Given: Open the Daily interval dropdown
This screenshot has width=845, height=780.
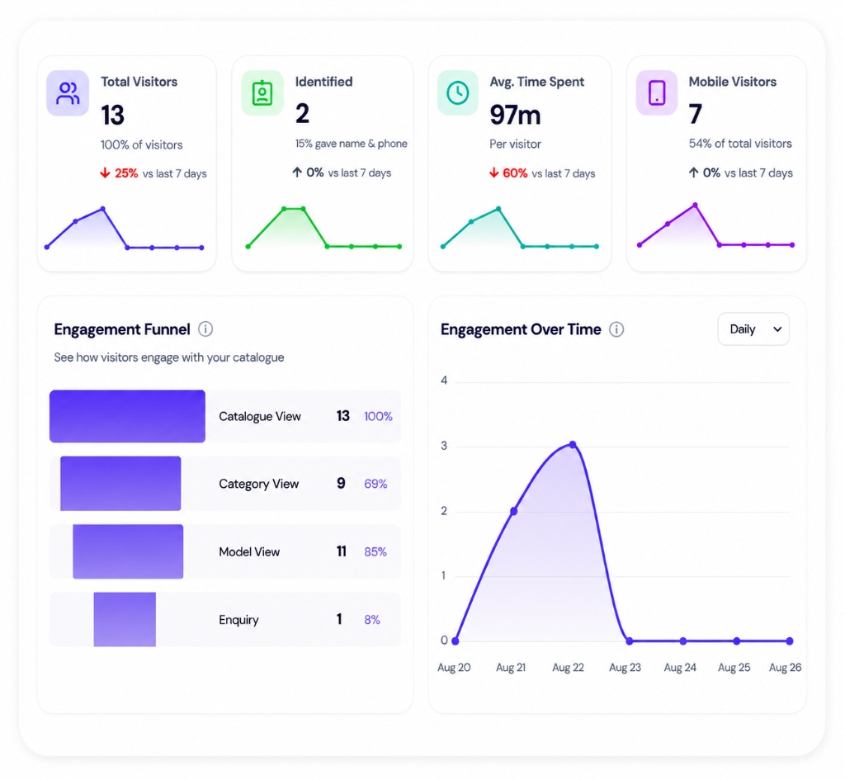Looking at the screenshot, I should point(753,329).
